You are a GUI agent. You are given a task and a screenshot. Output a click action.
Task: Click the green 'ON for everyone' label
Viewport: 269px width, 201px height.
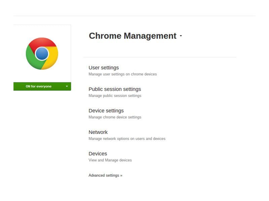38,86
